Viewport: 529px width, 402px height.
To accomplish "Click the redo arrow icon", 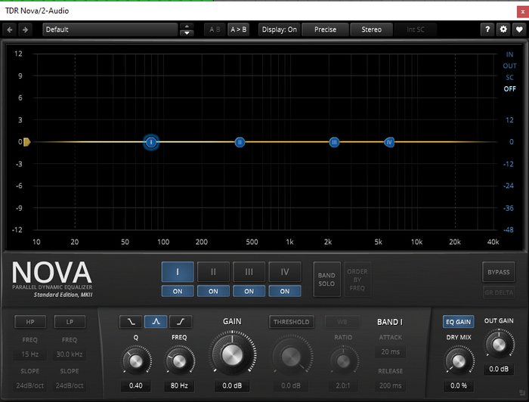I will [x=25, y=29].
